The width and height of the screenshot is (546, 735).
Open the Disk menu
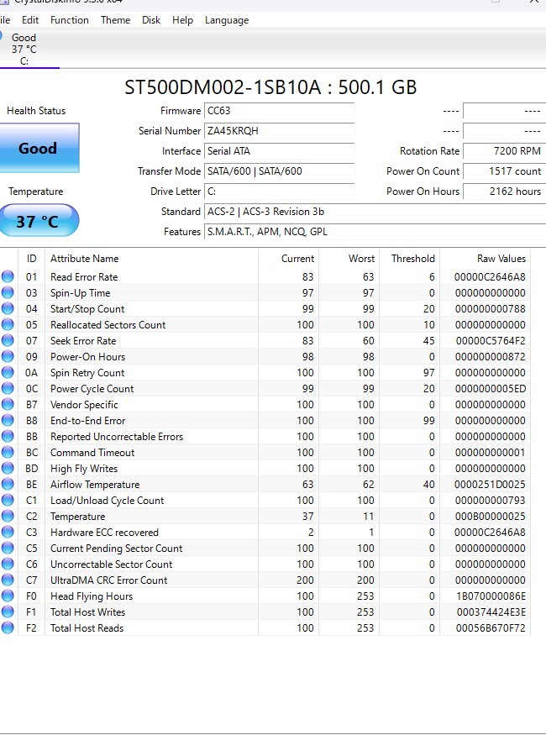(151, 20)
